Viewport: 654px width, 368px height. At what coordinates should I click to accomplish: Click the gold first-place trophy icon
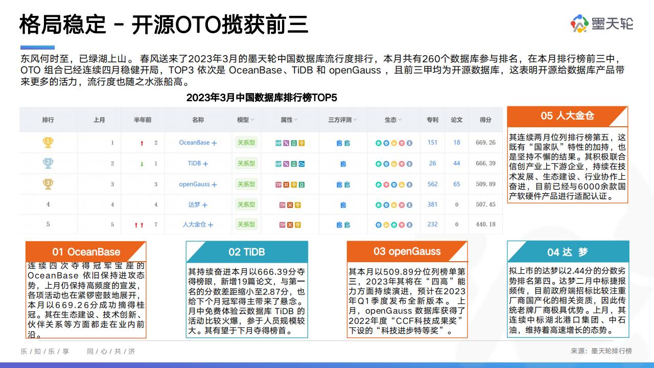coord(48,143)
